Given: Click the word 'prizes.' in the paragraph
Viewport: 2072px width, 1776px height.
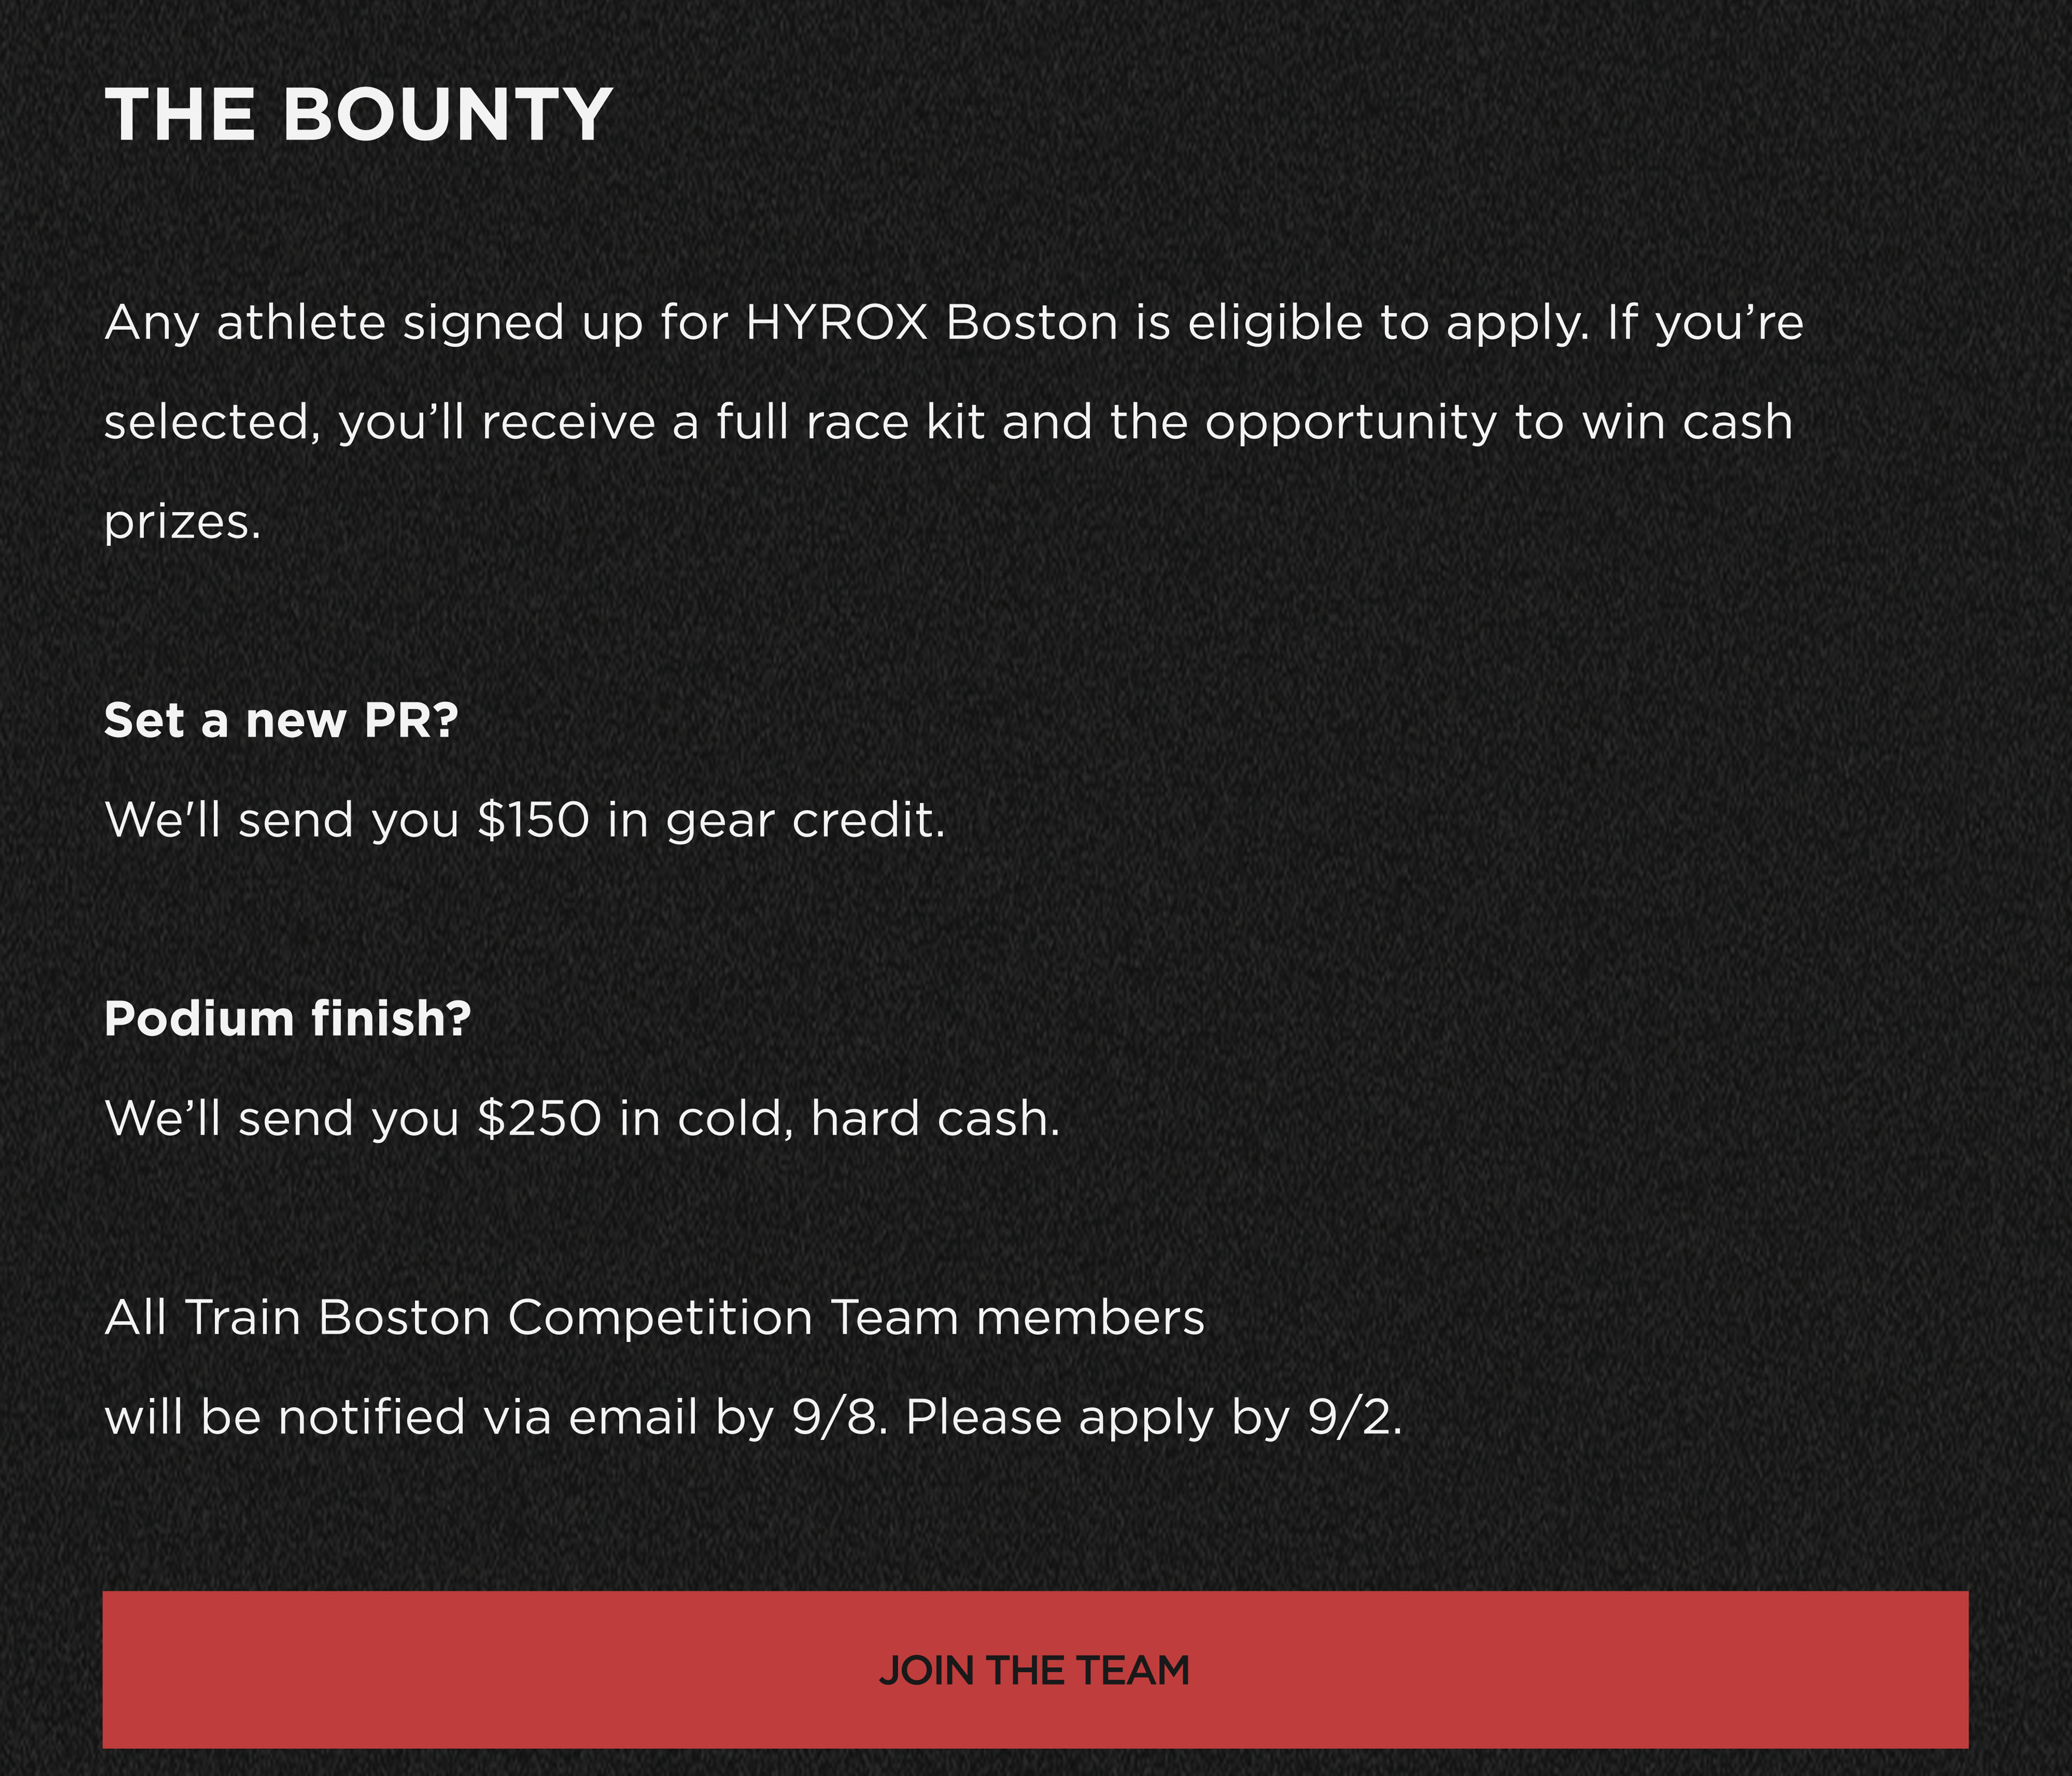Looking at the screenshot, I should [183, 522].
